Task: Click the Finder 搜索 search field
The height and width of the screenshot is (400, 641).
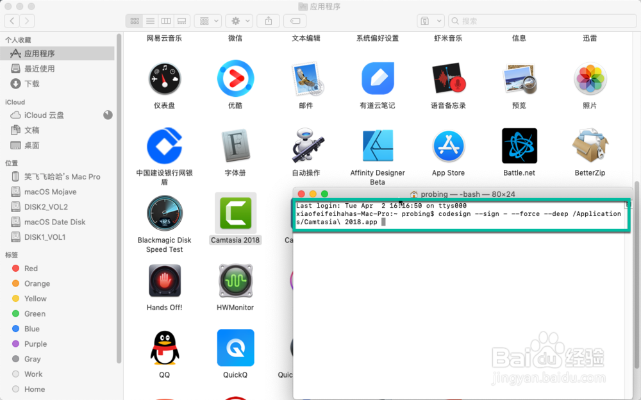Action: click(x=542, y=21)
